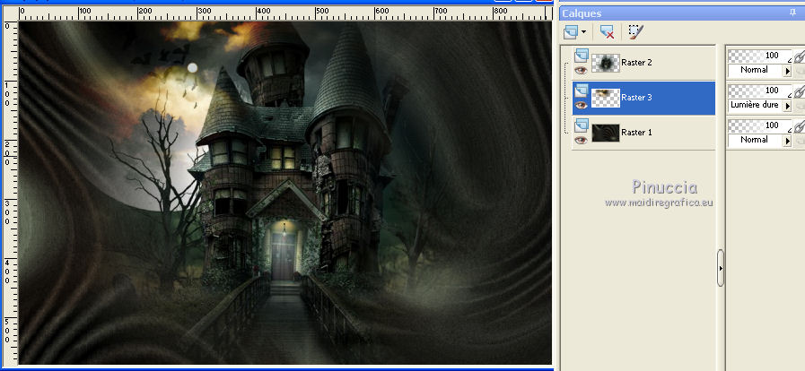Hide the Raster 3 layer eye
805x371 pixels.
(x=581, y=105)
